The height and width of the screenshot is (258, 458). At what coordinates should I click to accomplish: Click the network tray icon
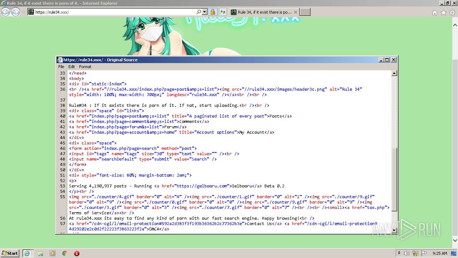click(x=415, y=253)
